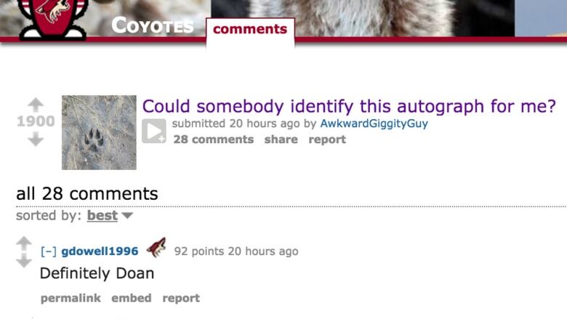Downvote gdowell1996's comment
Image resolution: width=567 pixels, height=319 pixels.
click(x=24, y=260)
